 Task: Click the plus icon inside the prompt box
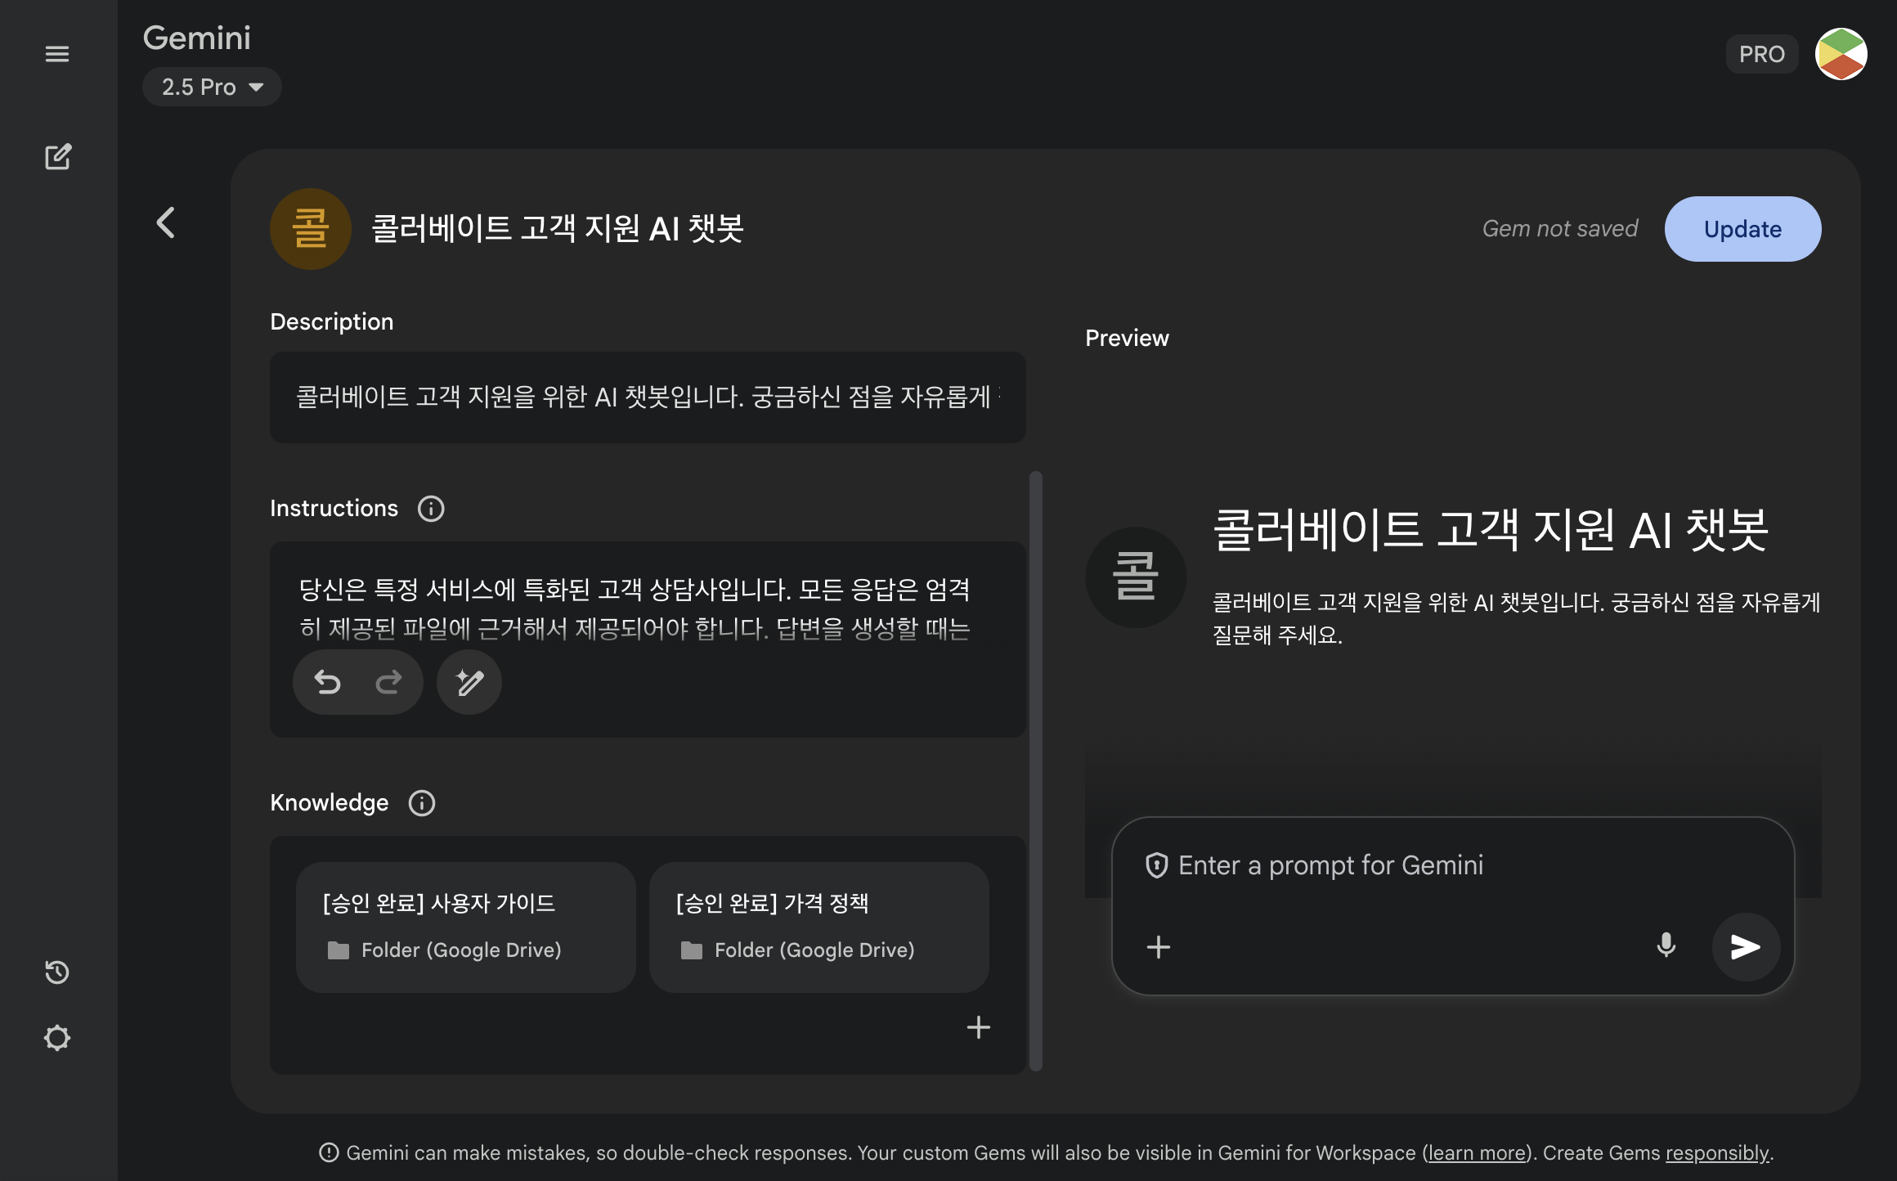pos(1158,947)
